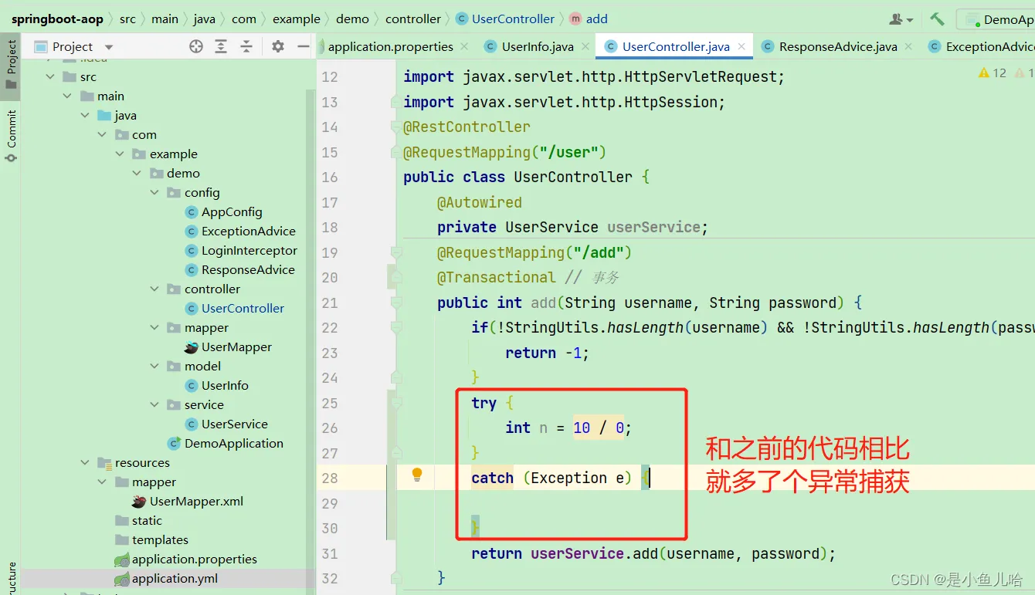The image size is (1035, 595).
Task: Click on the userService field name
Action: (653, 227)
